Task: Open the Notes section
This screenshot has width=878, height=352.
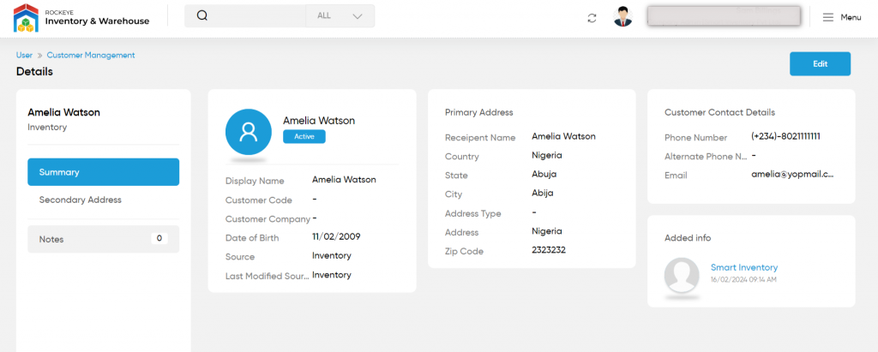Action: click(x=104, y=239)
